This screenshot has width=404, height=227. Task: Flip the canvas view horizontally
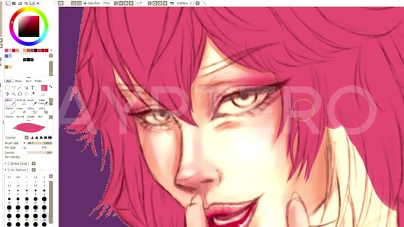(172, 3)
